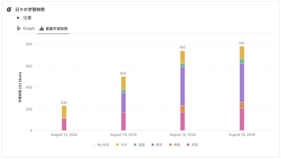281x159 pixels.
Task: Click the 数学 purple legend swatch
Action: pyautogui.click(x=153, y=145)
